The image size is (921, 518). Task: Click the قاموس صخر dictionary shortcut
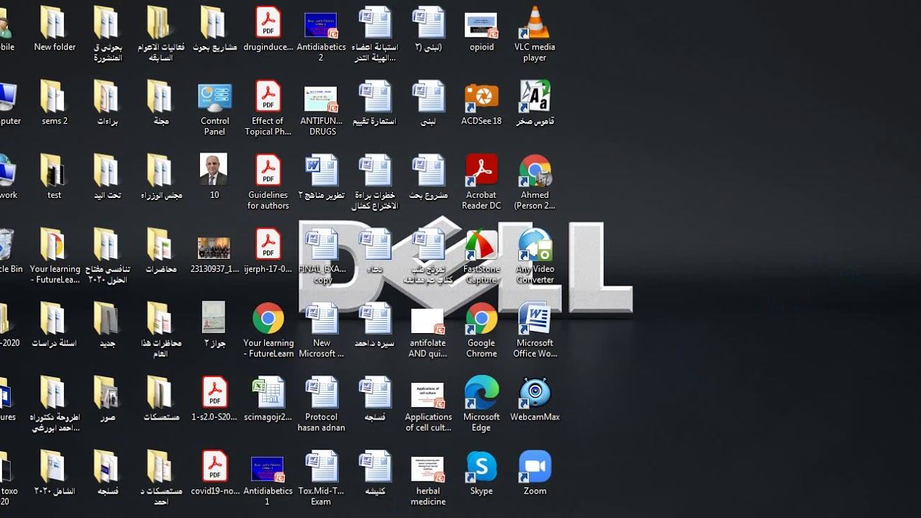click(535, 103)
